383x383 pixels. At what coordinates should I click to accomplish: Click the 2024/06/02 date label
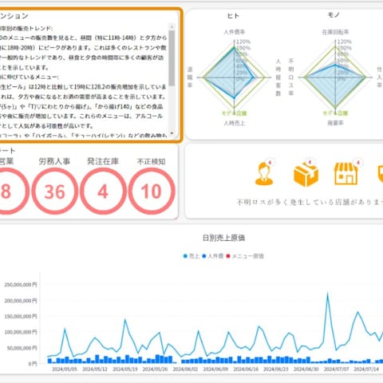pos(185,369)
